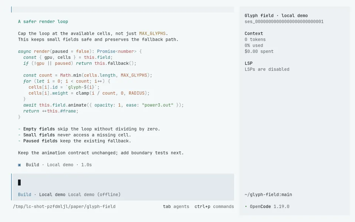Click the '0 tokens' value
The height and width of the screenshot is (222, 355).
tap(255, 40)
